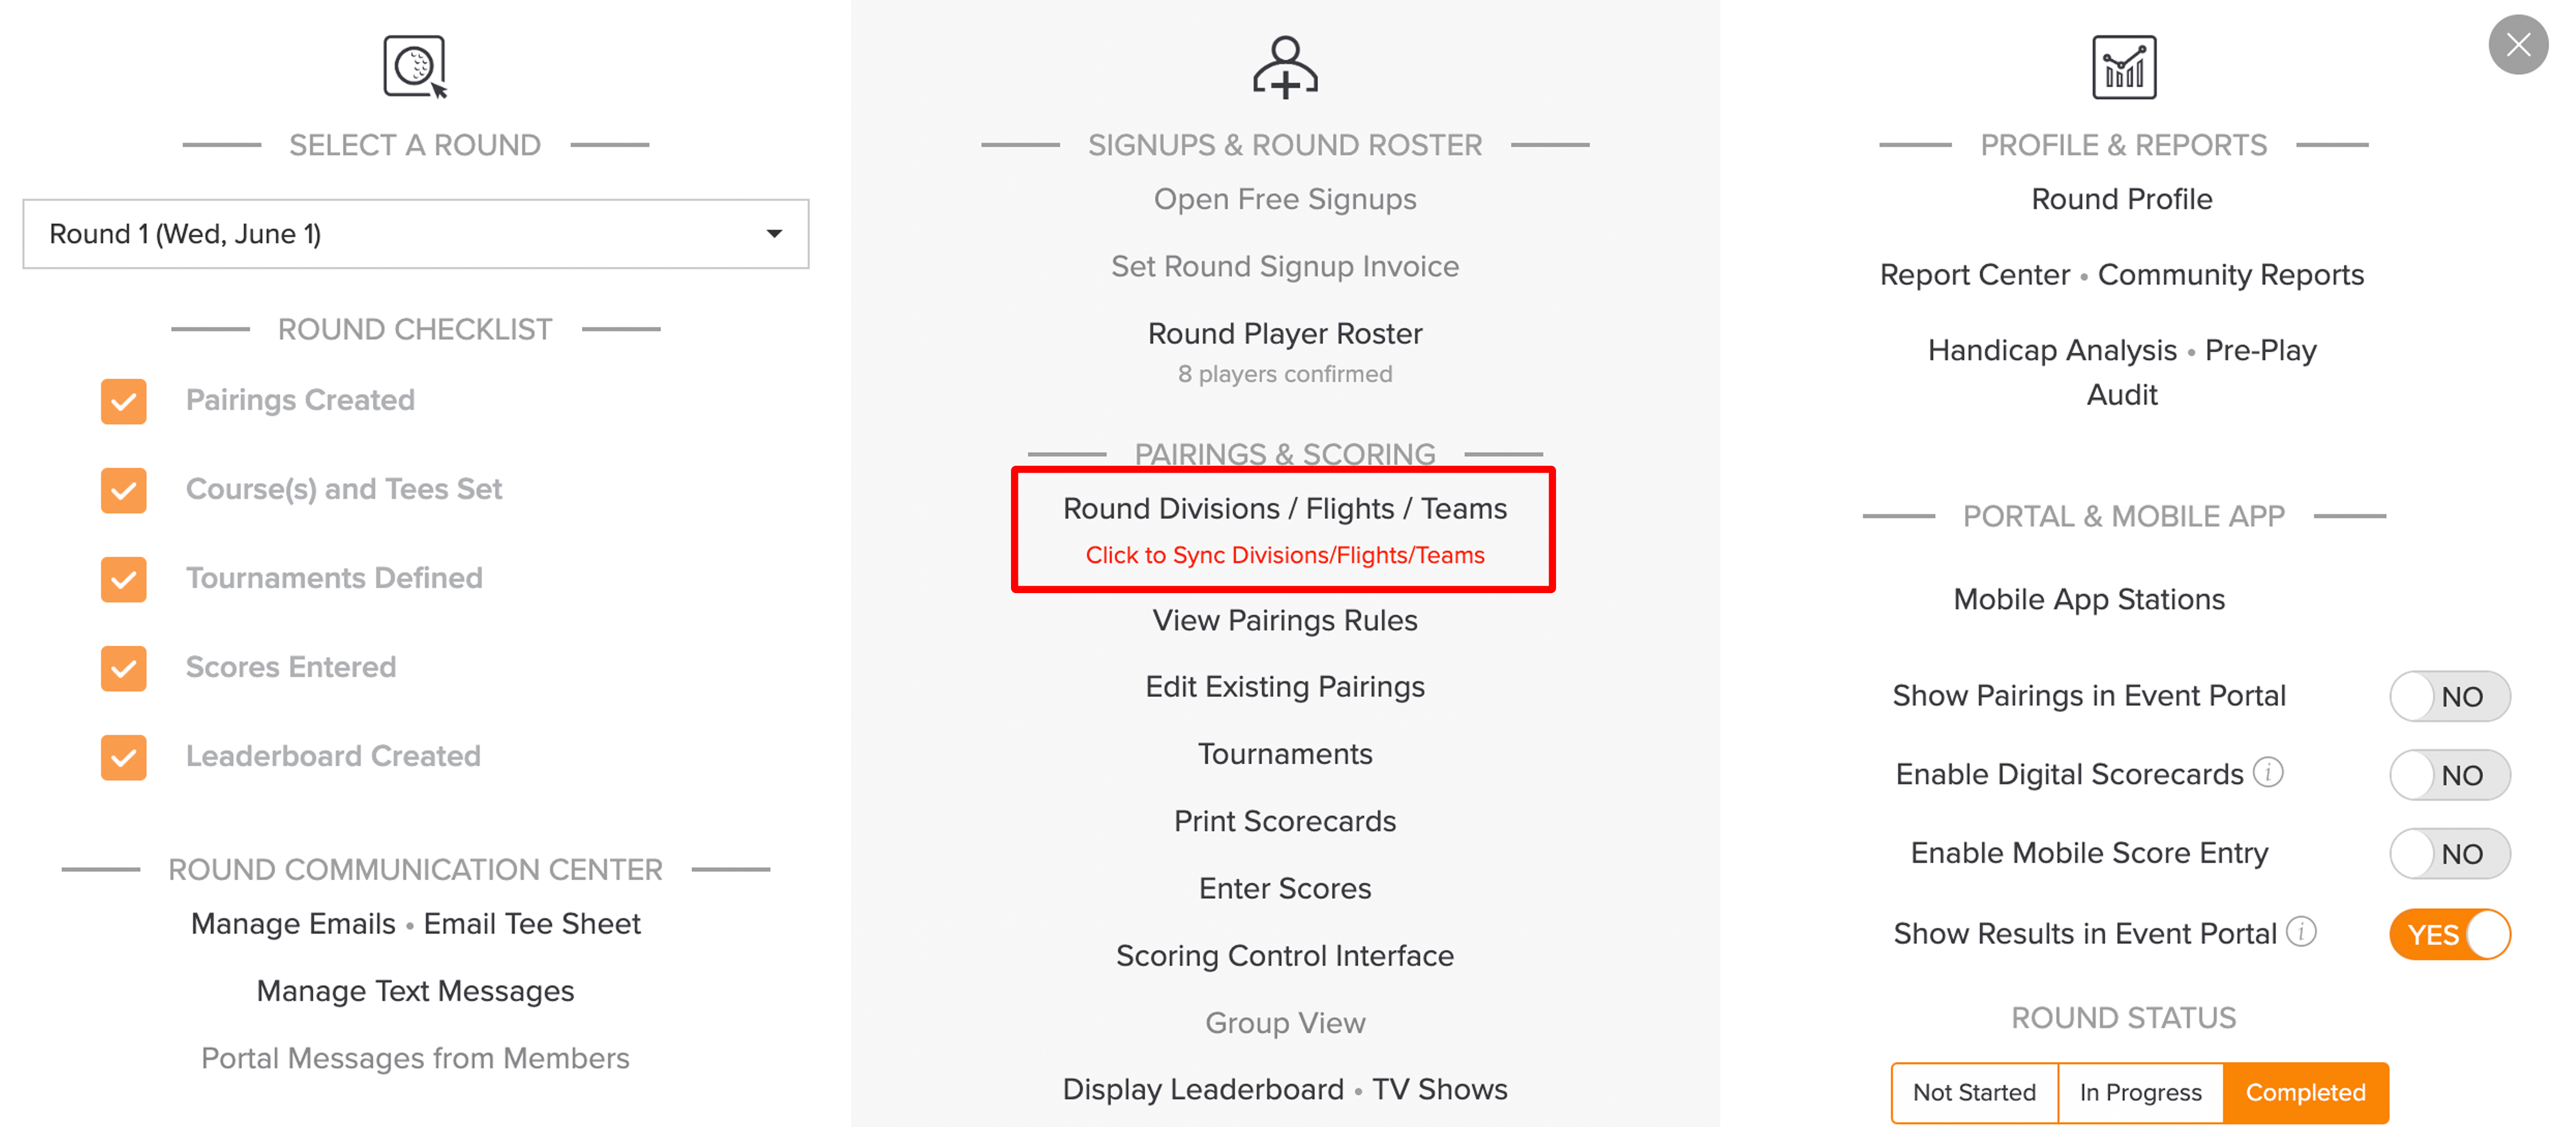Open the Round 1 (Wed, June 1) dropdown
The width and height of the screenshot is (2576, 1127).
coord(416,234)
